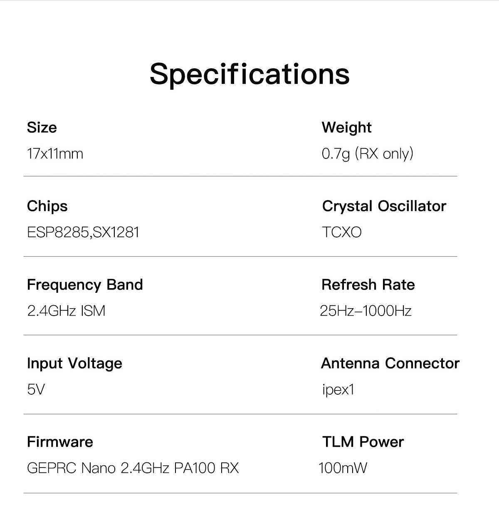Click the 5V voltage value
This screenshot has width=499, height=529.
[x=36, y=390]
